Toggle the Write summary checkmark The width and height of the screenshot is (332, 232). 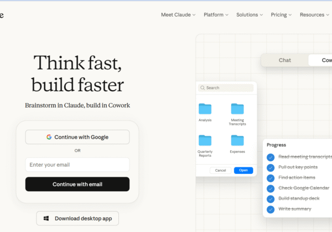[271, 209]
